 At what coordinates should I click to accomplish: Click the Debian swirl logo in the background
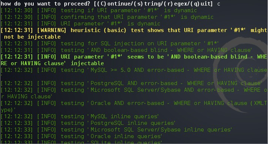pos(240,75)
